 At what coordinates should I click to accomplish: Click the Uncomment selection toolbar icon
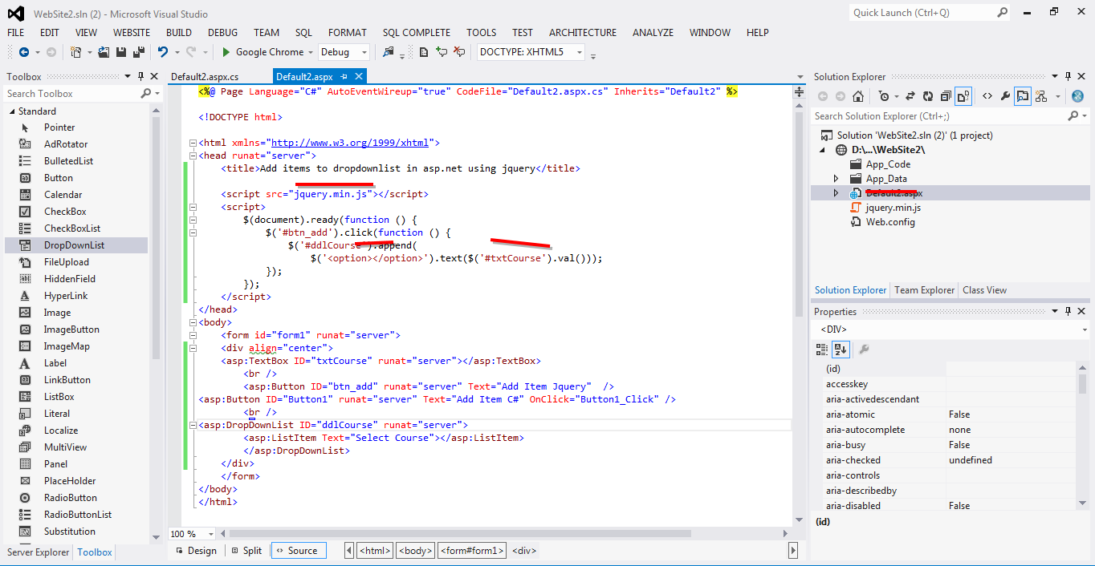coord(459,52)
